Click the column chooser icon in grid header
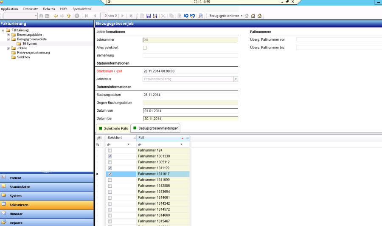Image resolution: width=382 pixels, height=226 pixels. (x=99, y=138)
